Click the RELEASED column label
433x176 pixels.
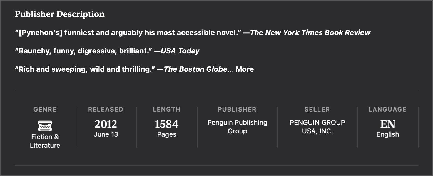click(x=106, y=109)
